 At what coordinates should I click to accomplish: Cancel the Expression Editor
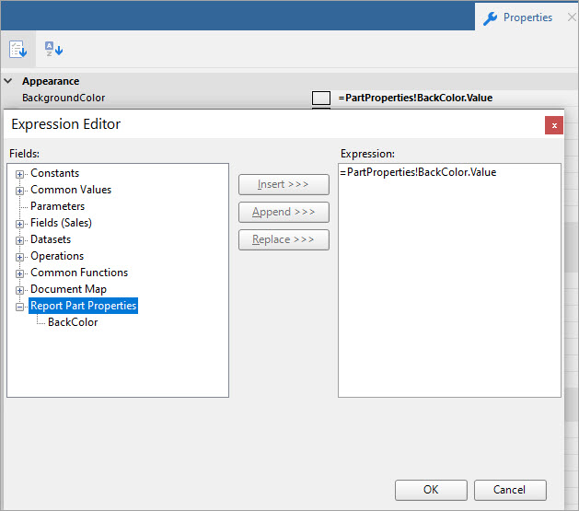pos(510,490)
